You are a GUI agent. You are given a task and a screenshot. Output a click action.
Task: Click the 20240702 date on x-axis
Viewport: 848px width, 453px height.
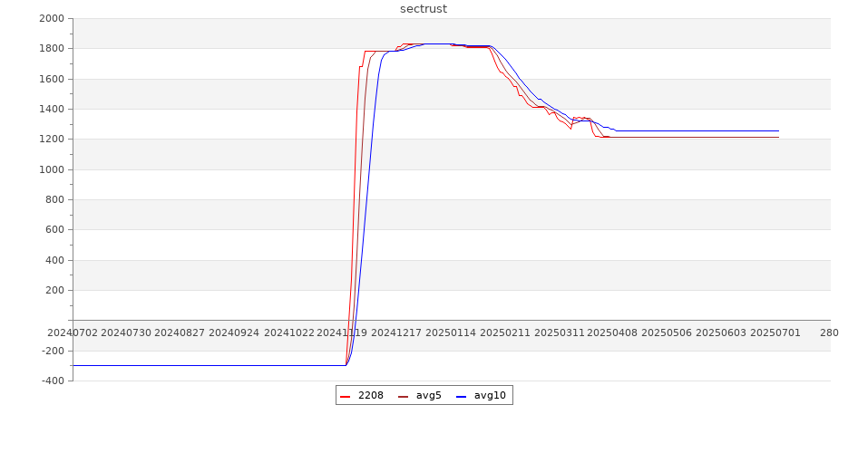pyautogui.click(x=73, y=333)
